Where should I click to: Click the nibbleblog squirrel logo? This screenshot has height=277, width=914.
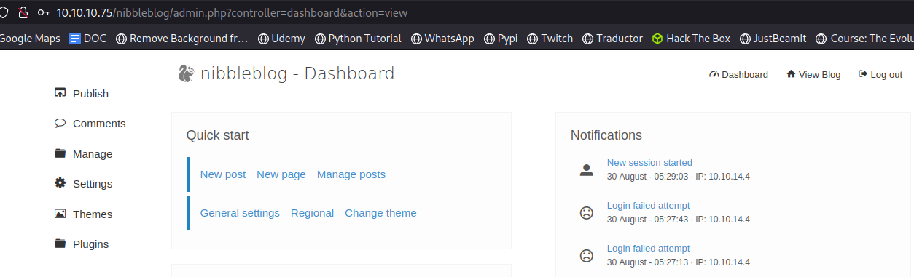click(187, 73)
